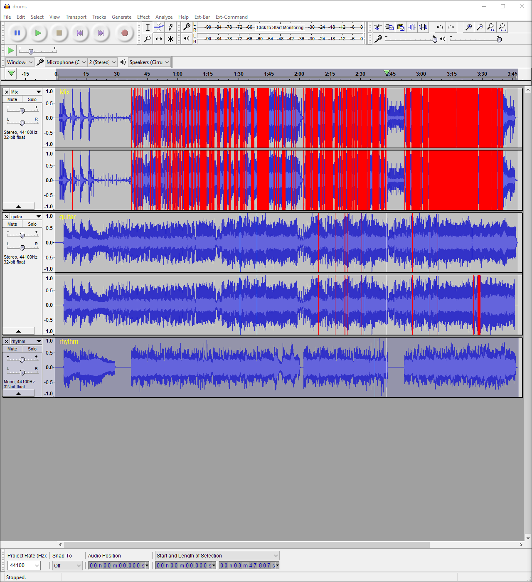532x582 pixels.
Task: Select the Time Shift tool
Action: tap(159, 39)
